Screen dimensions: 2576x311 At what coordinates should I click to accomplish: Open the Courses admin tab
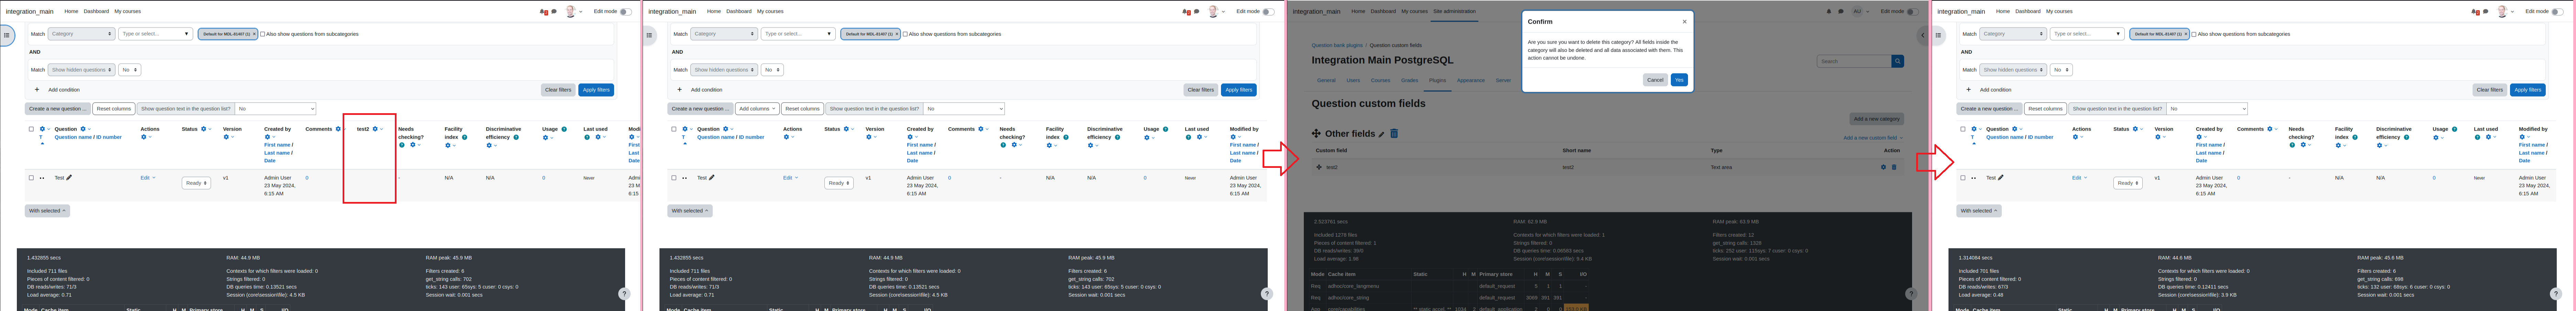pos(1380,80)
